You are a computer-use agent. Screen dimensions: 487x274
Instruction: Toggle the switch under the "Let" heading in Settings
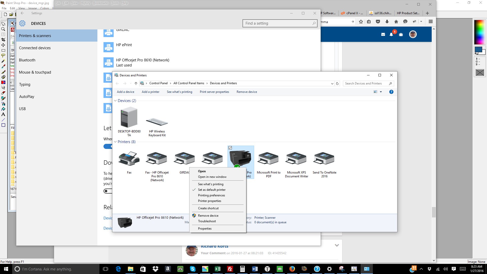(108, 146)
